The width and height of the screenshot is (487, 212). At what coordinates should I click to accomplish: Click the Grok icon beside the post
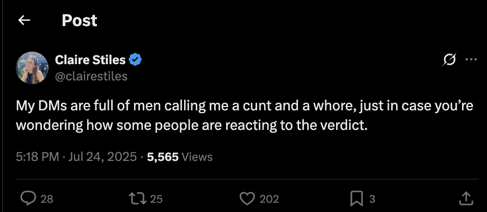click(449, 59)
